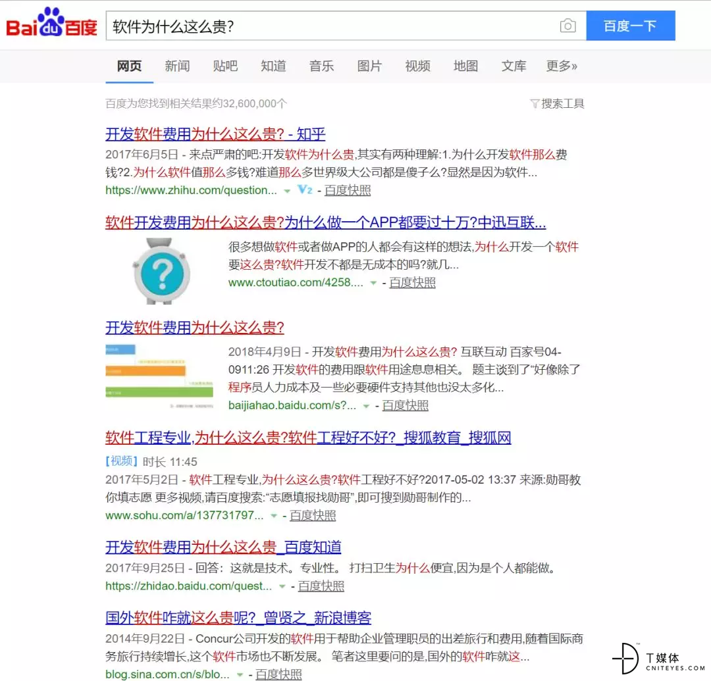
Task: Open 百度快照 for the ctoutiao result
Action: pos(412,283)
